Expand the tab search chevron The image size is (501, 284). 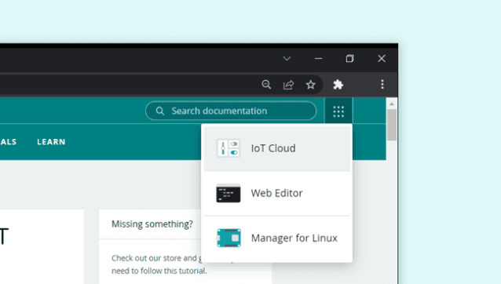point(287,58)
